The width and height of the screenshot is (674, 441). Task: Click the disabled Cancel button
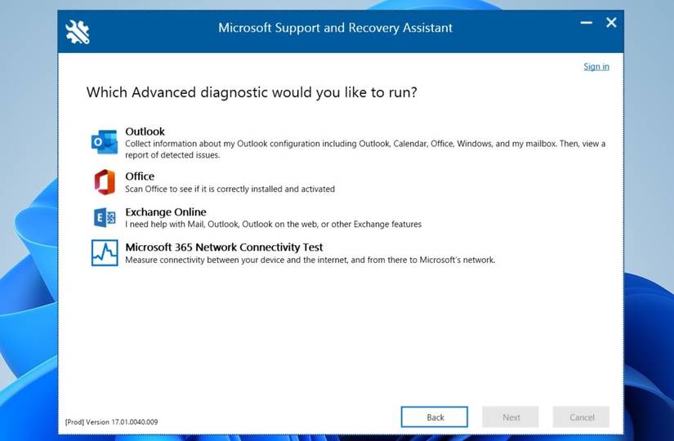581,417
